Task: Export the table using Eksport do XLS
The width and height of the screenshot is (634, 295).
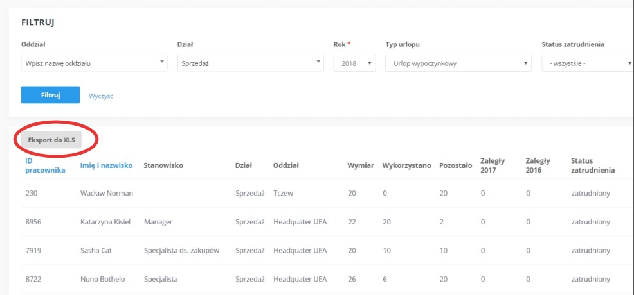Action: click(51, 140)
